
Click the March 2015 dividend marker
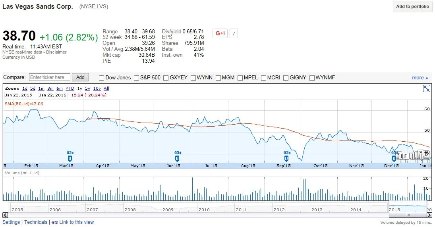(x=70, y=158)
